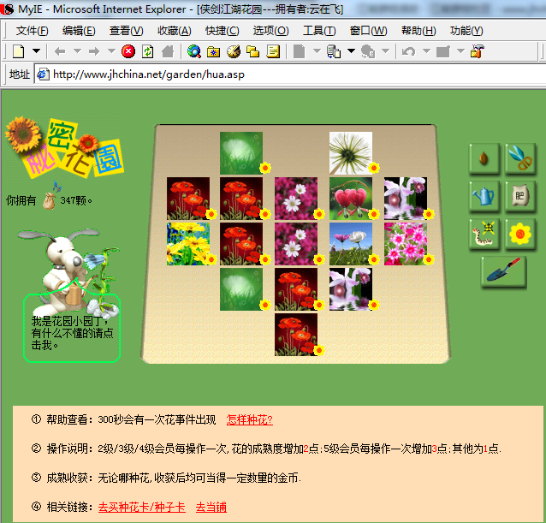Refresh the page with the green arrows icon

click(x=148, y=51)
